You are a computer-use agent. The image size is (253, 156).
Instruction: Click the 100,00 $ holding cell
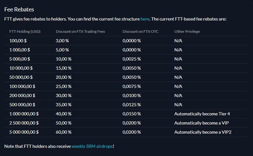click(18, 41)
